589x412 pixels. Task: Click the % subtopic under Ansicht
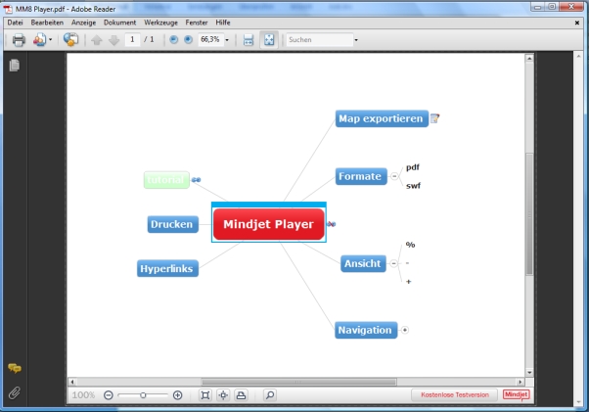click(x=410, y=245)
